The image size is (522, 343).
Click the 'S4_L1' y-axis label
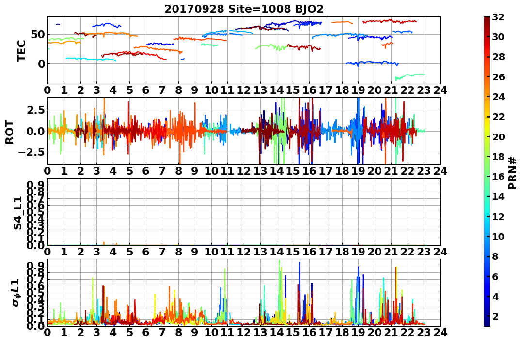[x=17, y=213]
